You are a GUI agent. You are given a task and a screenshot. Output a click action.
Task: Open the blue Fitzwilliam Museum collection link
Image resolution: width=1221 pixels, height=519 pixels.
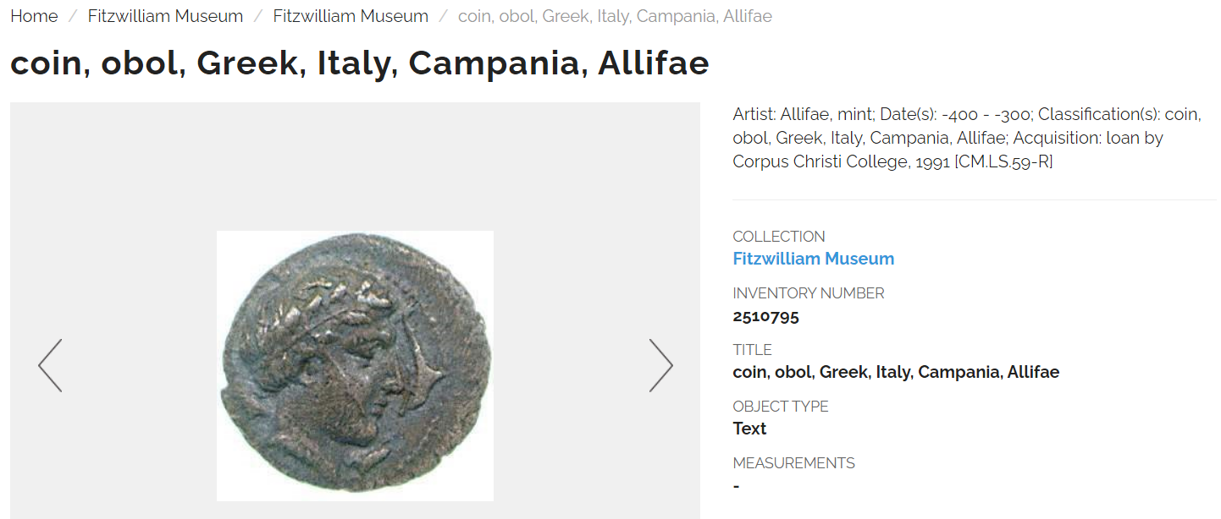[813, 259]
